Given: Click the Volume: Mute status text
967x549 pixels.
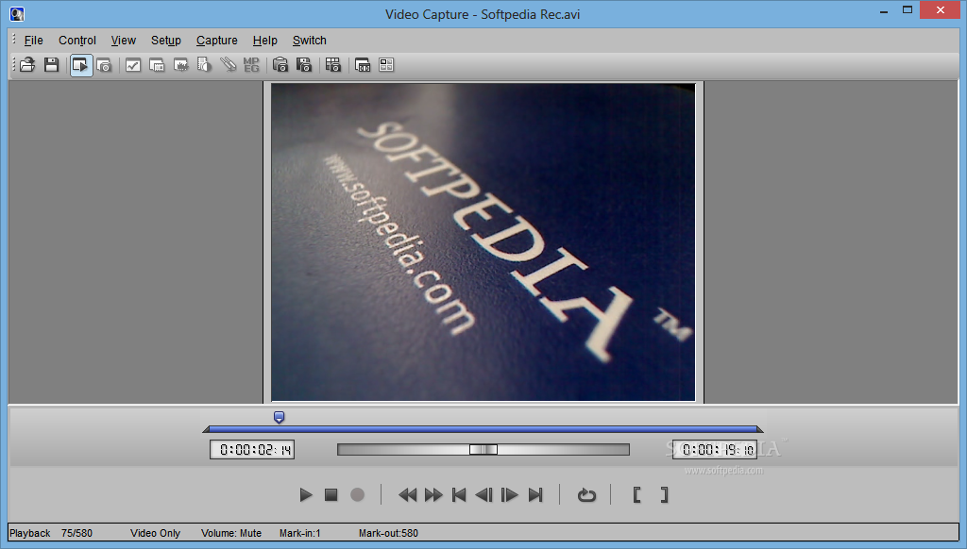Looking at the screenshot, I should tap(231, 533).
